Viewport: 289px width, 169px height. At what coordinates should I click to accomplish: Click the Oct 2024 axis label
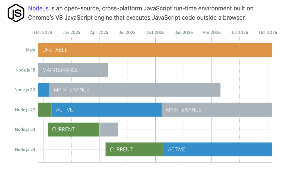[43, 33]
